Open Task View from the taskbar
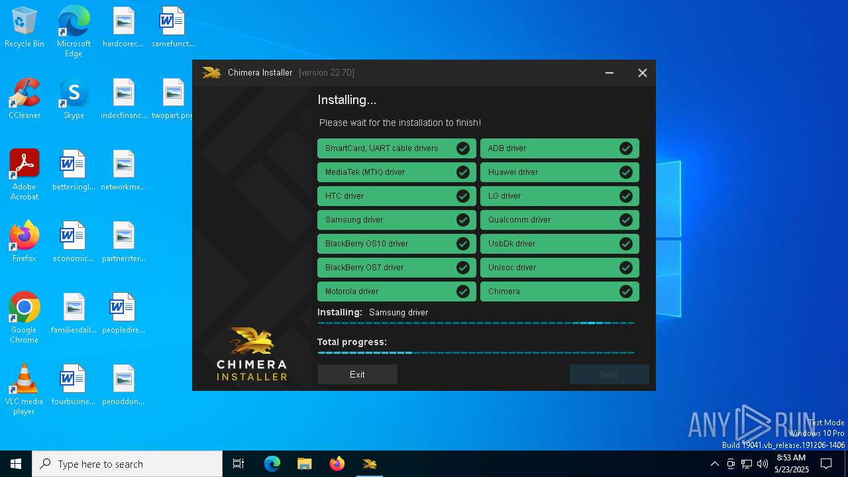This screenshot has height=477, width=848. pos(238,464)
